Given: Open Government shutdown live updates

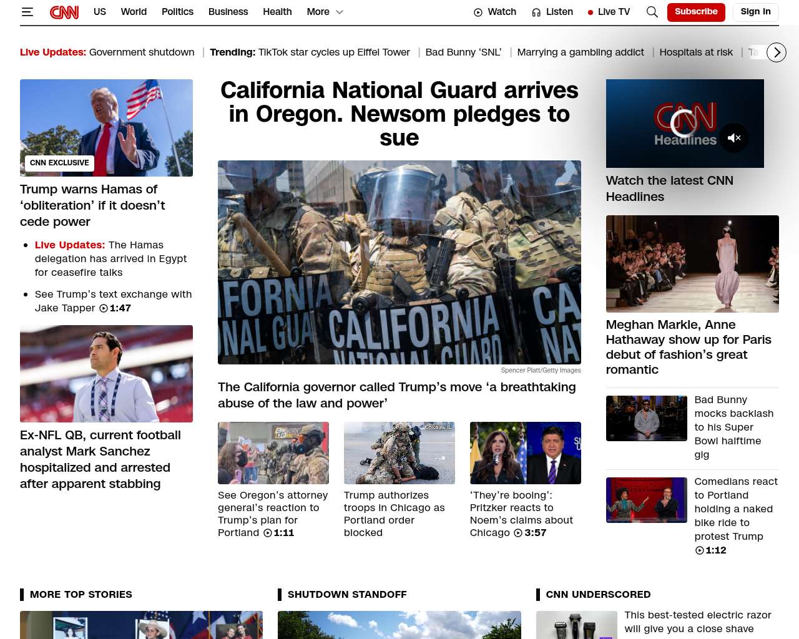Looking at the screenshot, I should click(142, 52).
